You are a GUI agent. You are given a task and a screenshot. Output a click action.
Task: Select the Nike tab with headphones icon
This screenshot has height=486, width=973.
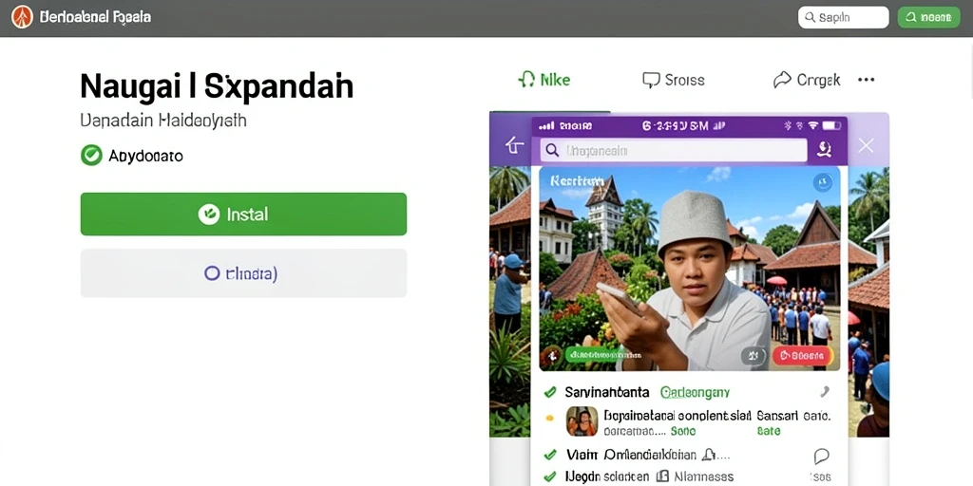pos(544,80)
